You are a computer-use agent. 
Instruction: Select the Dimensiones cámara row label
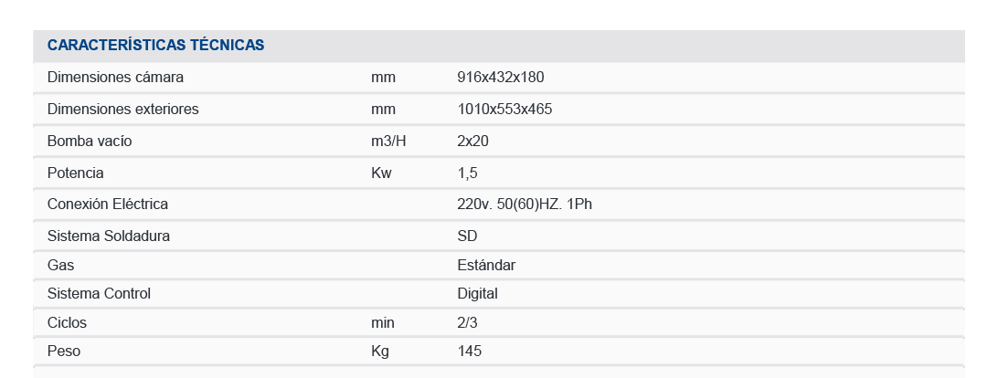pyautogui.click(x=115, y=78)
